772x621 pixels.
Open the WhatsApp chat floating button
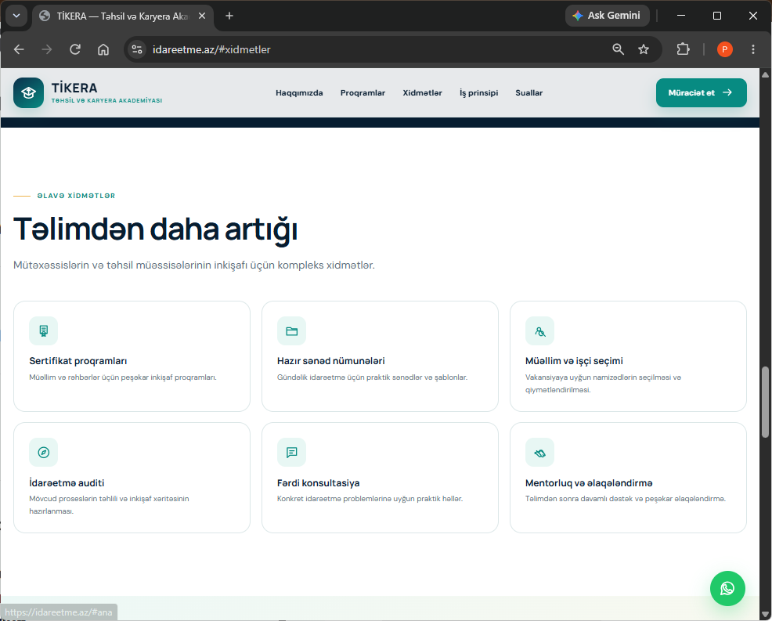pos(727,588)
